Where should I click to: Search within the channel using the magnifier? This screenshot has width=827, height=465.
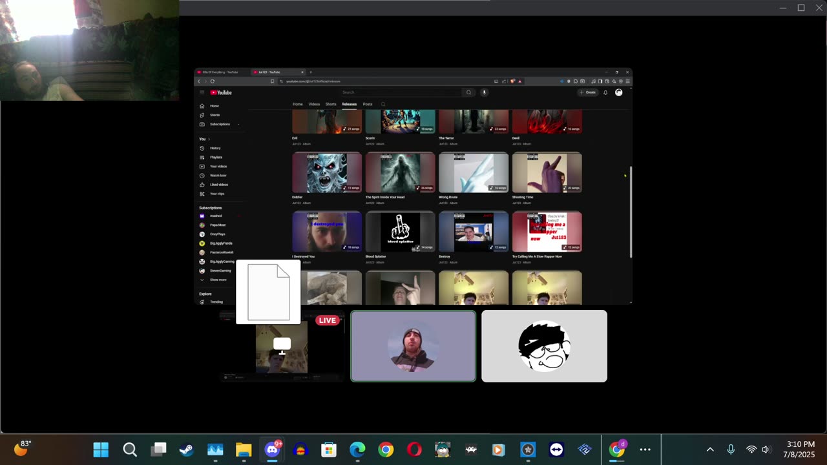click(x=383, y=104)
